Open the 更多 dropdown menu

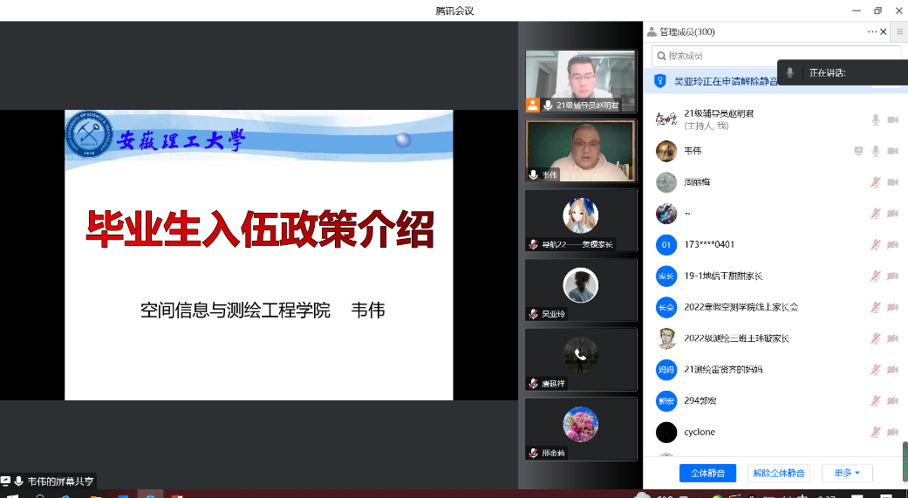[x=846, y=473]
